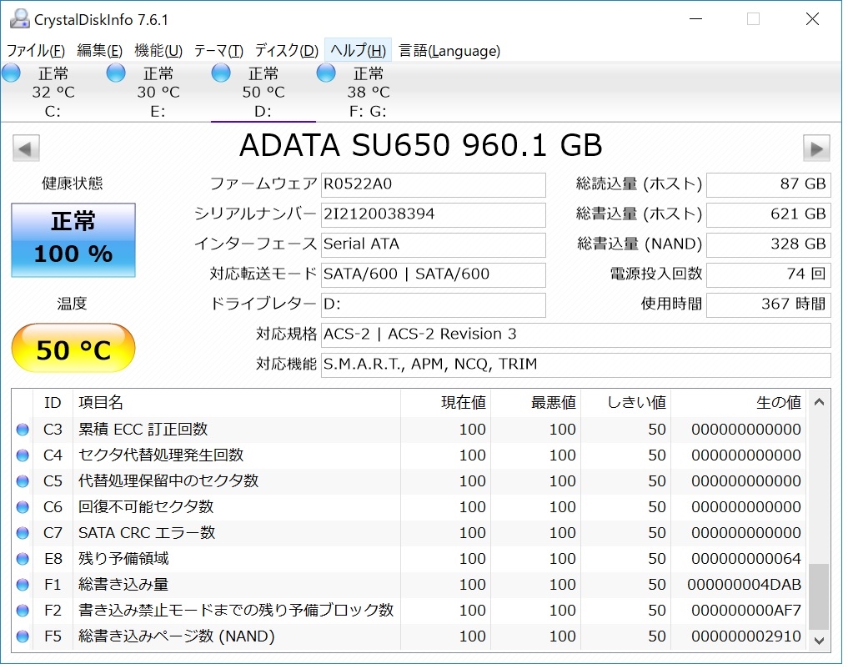Select the C: drive status orb

coord(11,73)
